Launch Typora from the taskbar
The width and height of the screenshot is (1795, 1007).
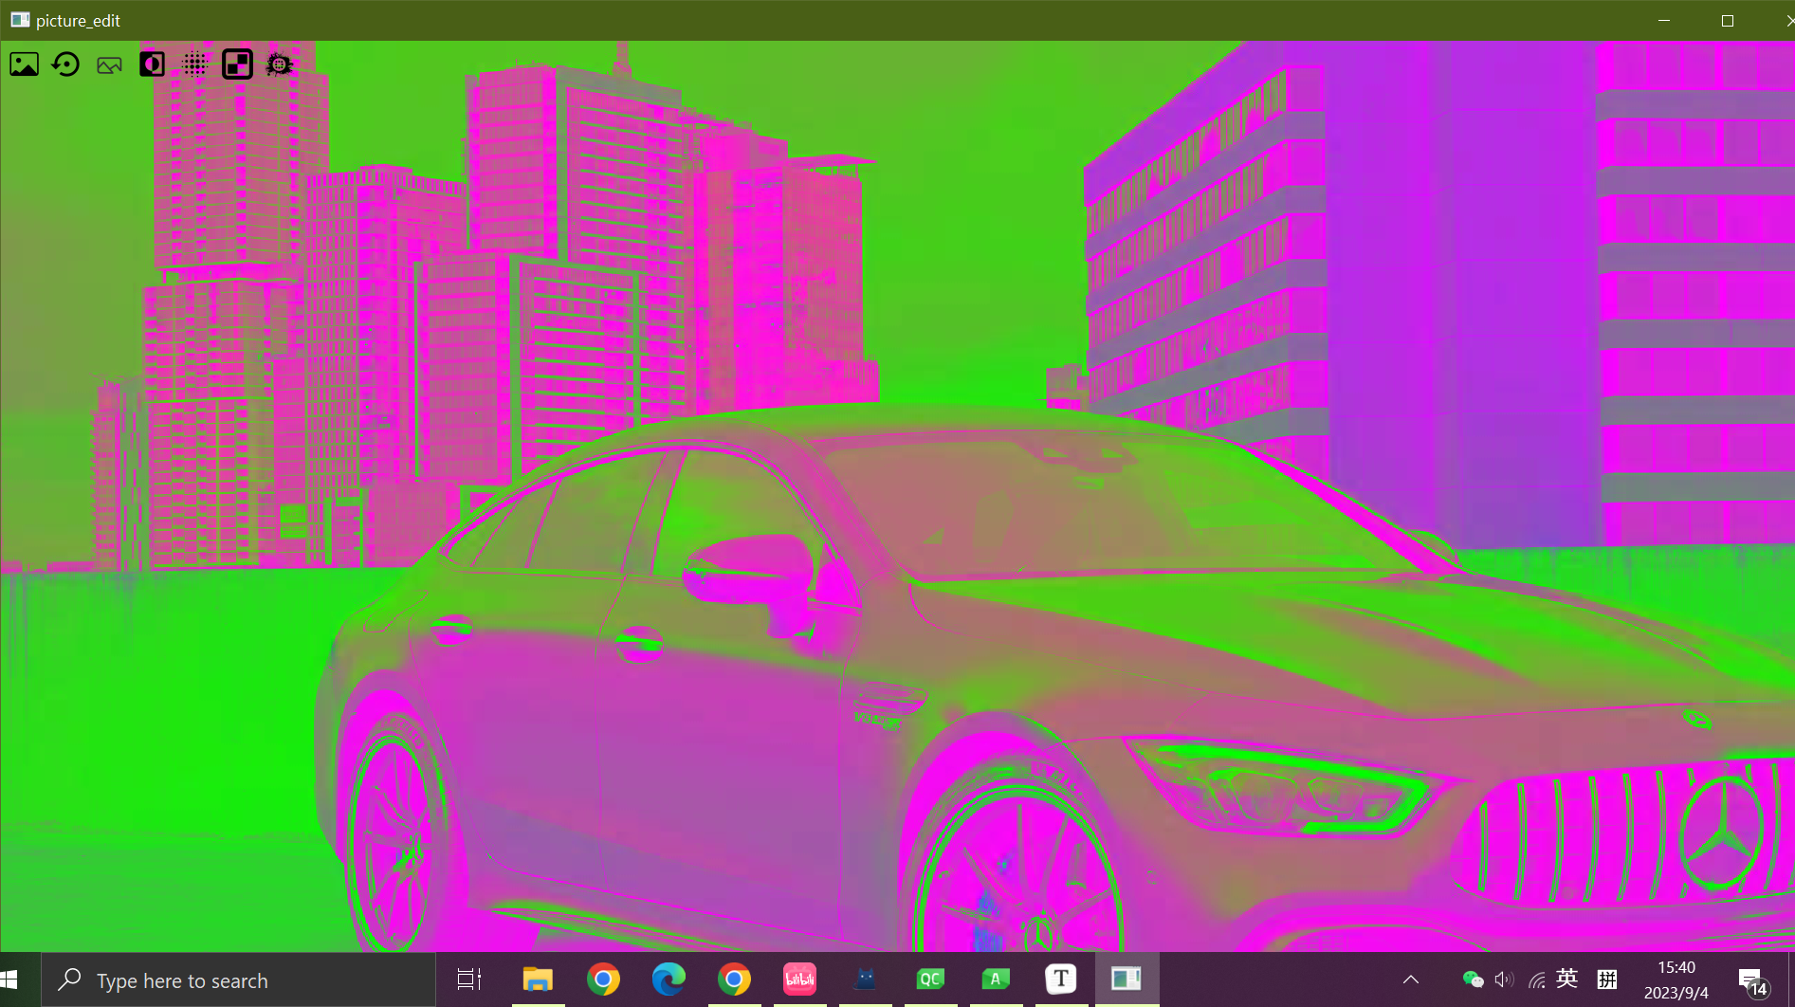1060,980
